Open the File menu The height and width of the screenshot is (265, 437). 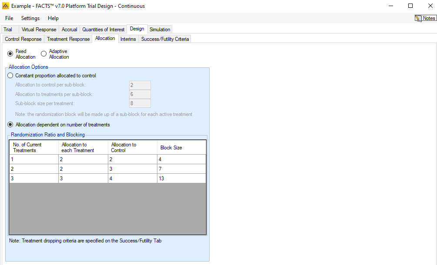click(x=9, y=18)
